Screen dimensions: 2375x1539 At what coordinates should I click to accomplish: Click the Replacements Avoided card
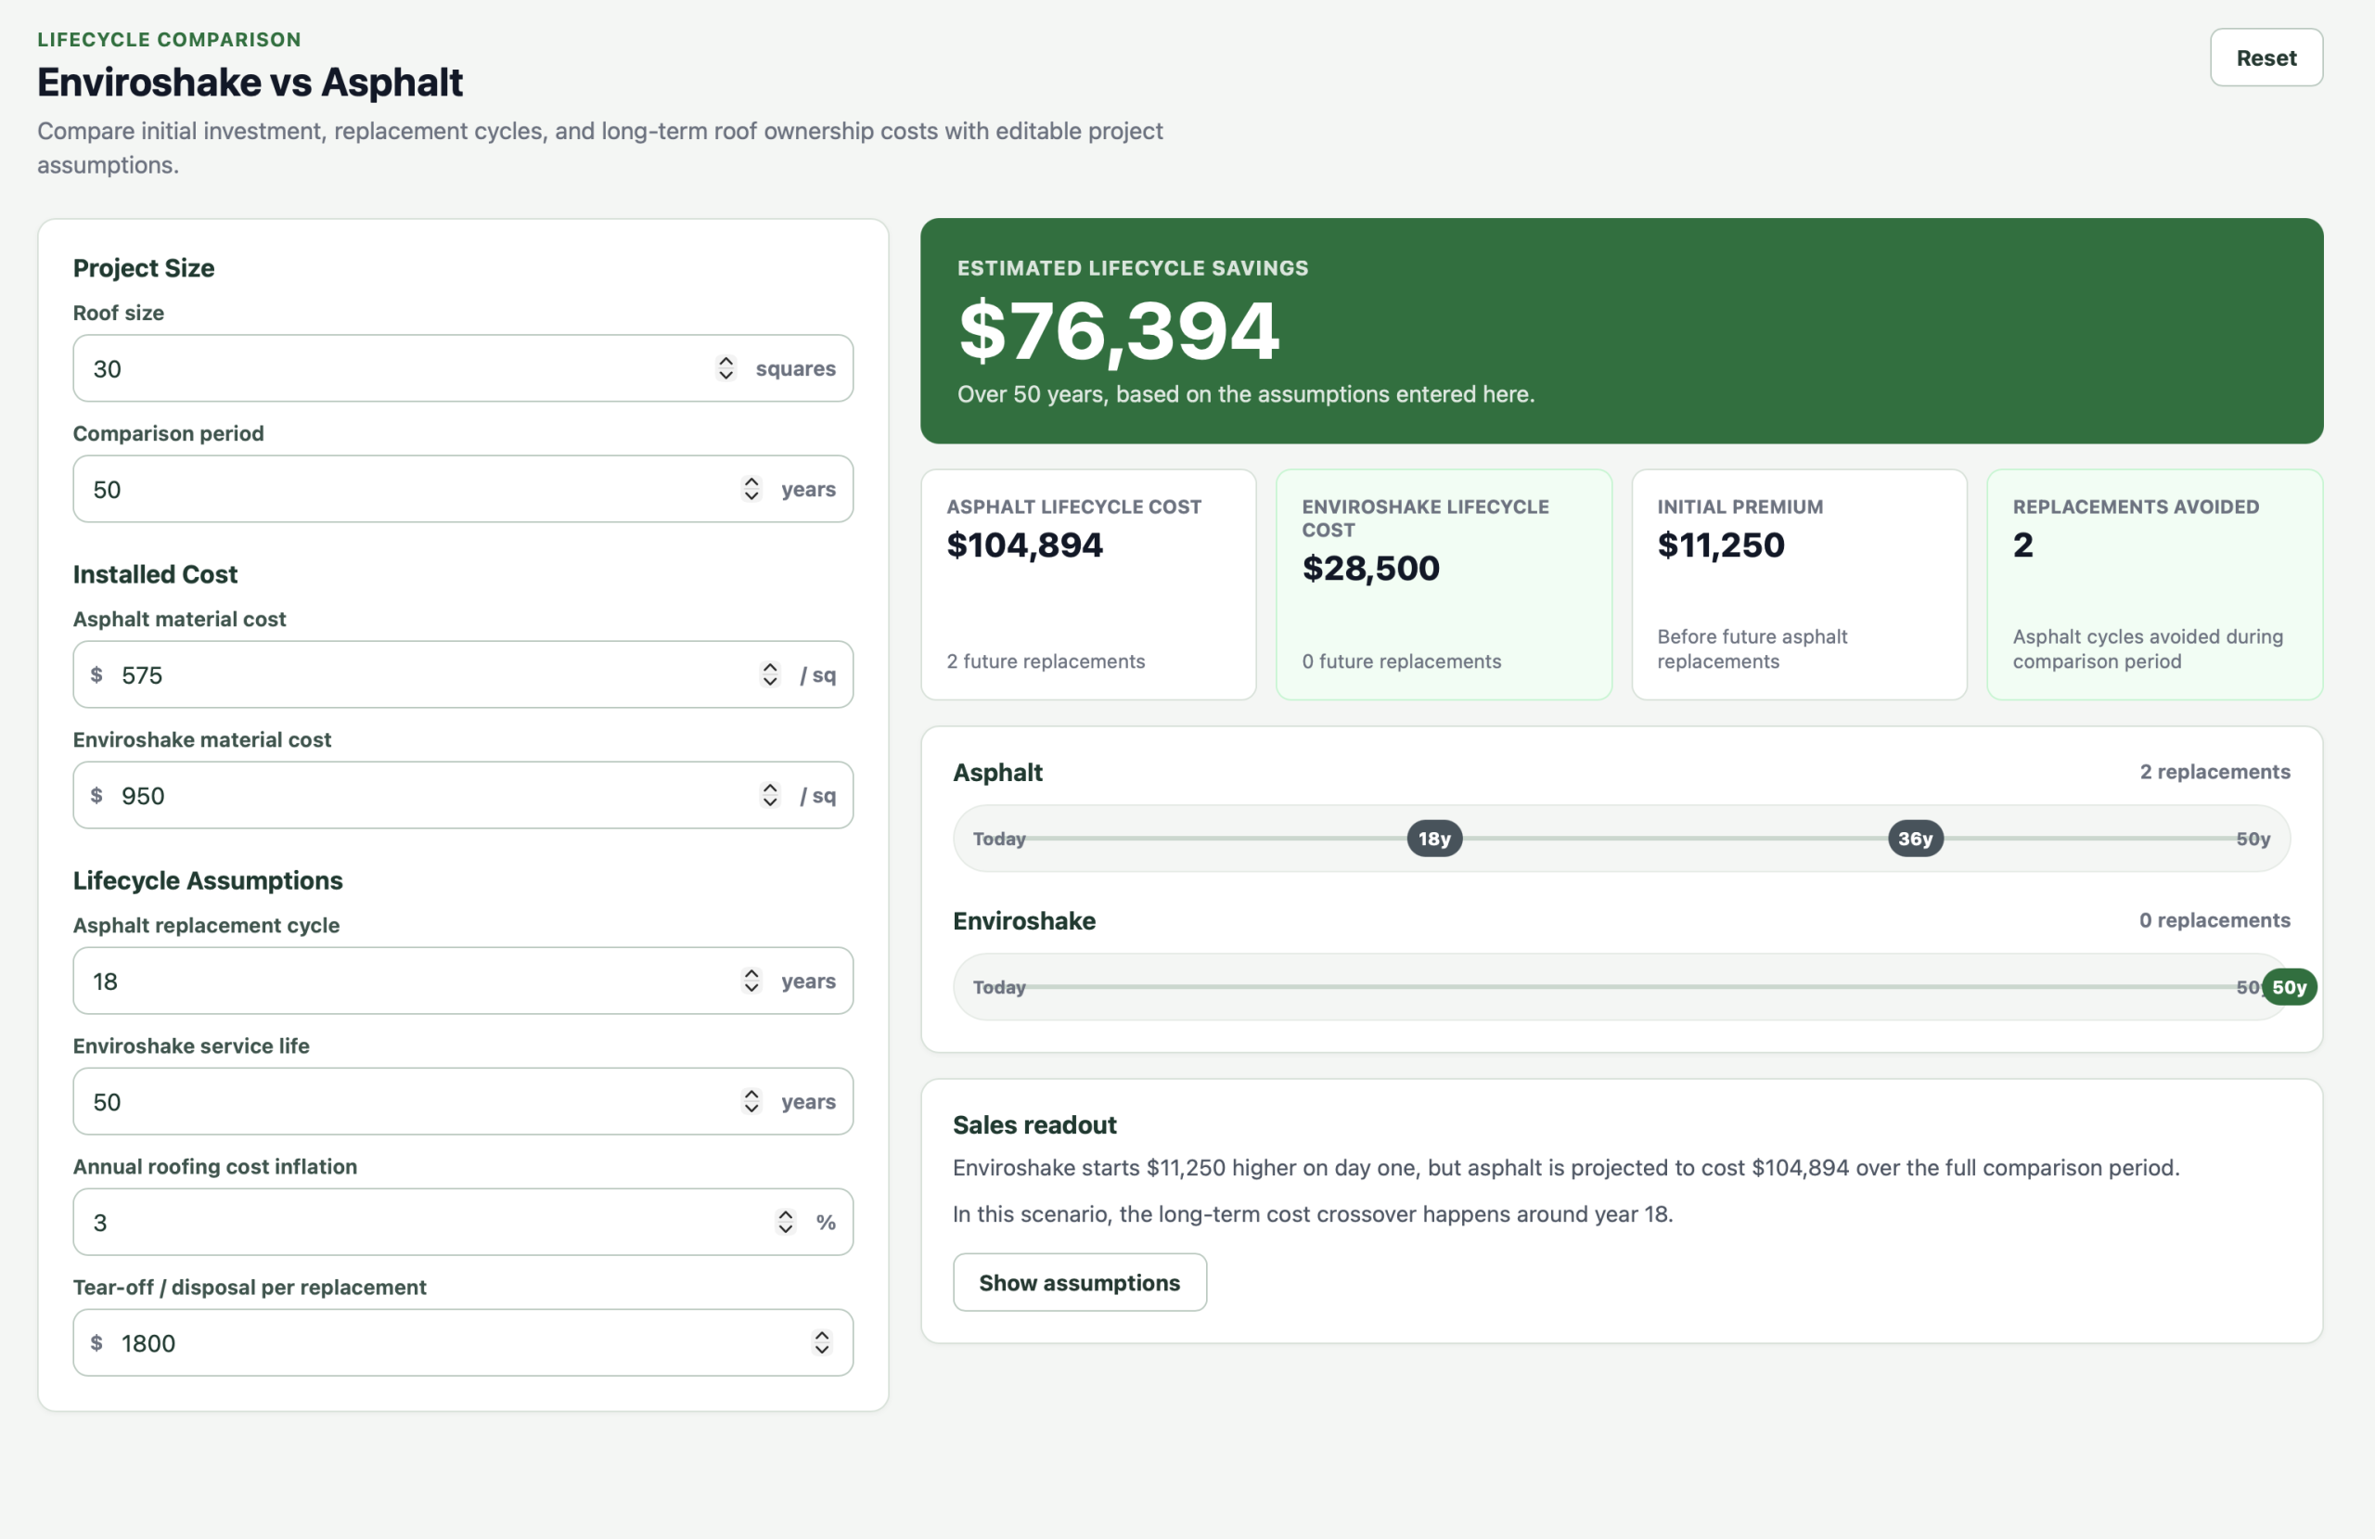point(2154,584)
